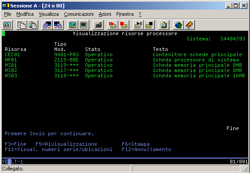The width and height of the screenshot is (250, 173).
Task: Open the Comunicazioni menu
Action: click(79, 14)
